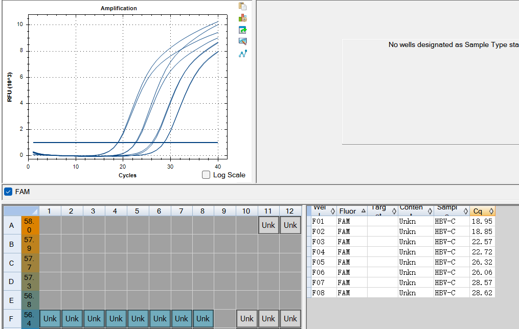Select plate column header 12

click(x=290, y=211)
